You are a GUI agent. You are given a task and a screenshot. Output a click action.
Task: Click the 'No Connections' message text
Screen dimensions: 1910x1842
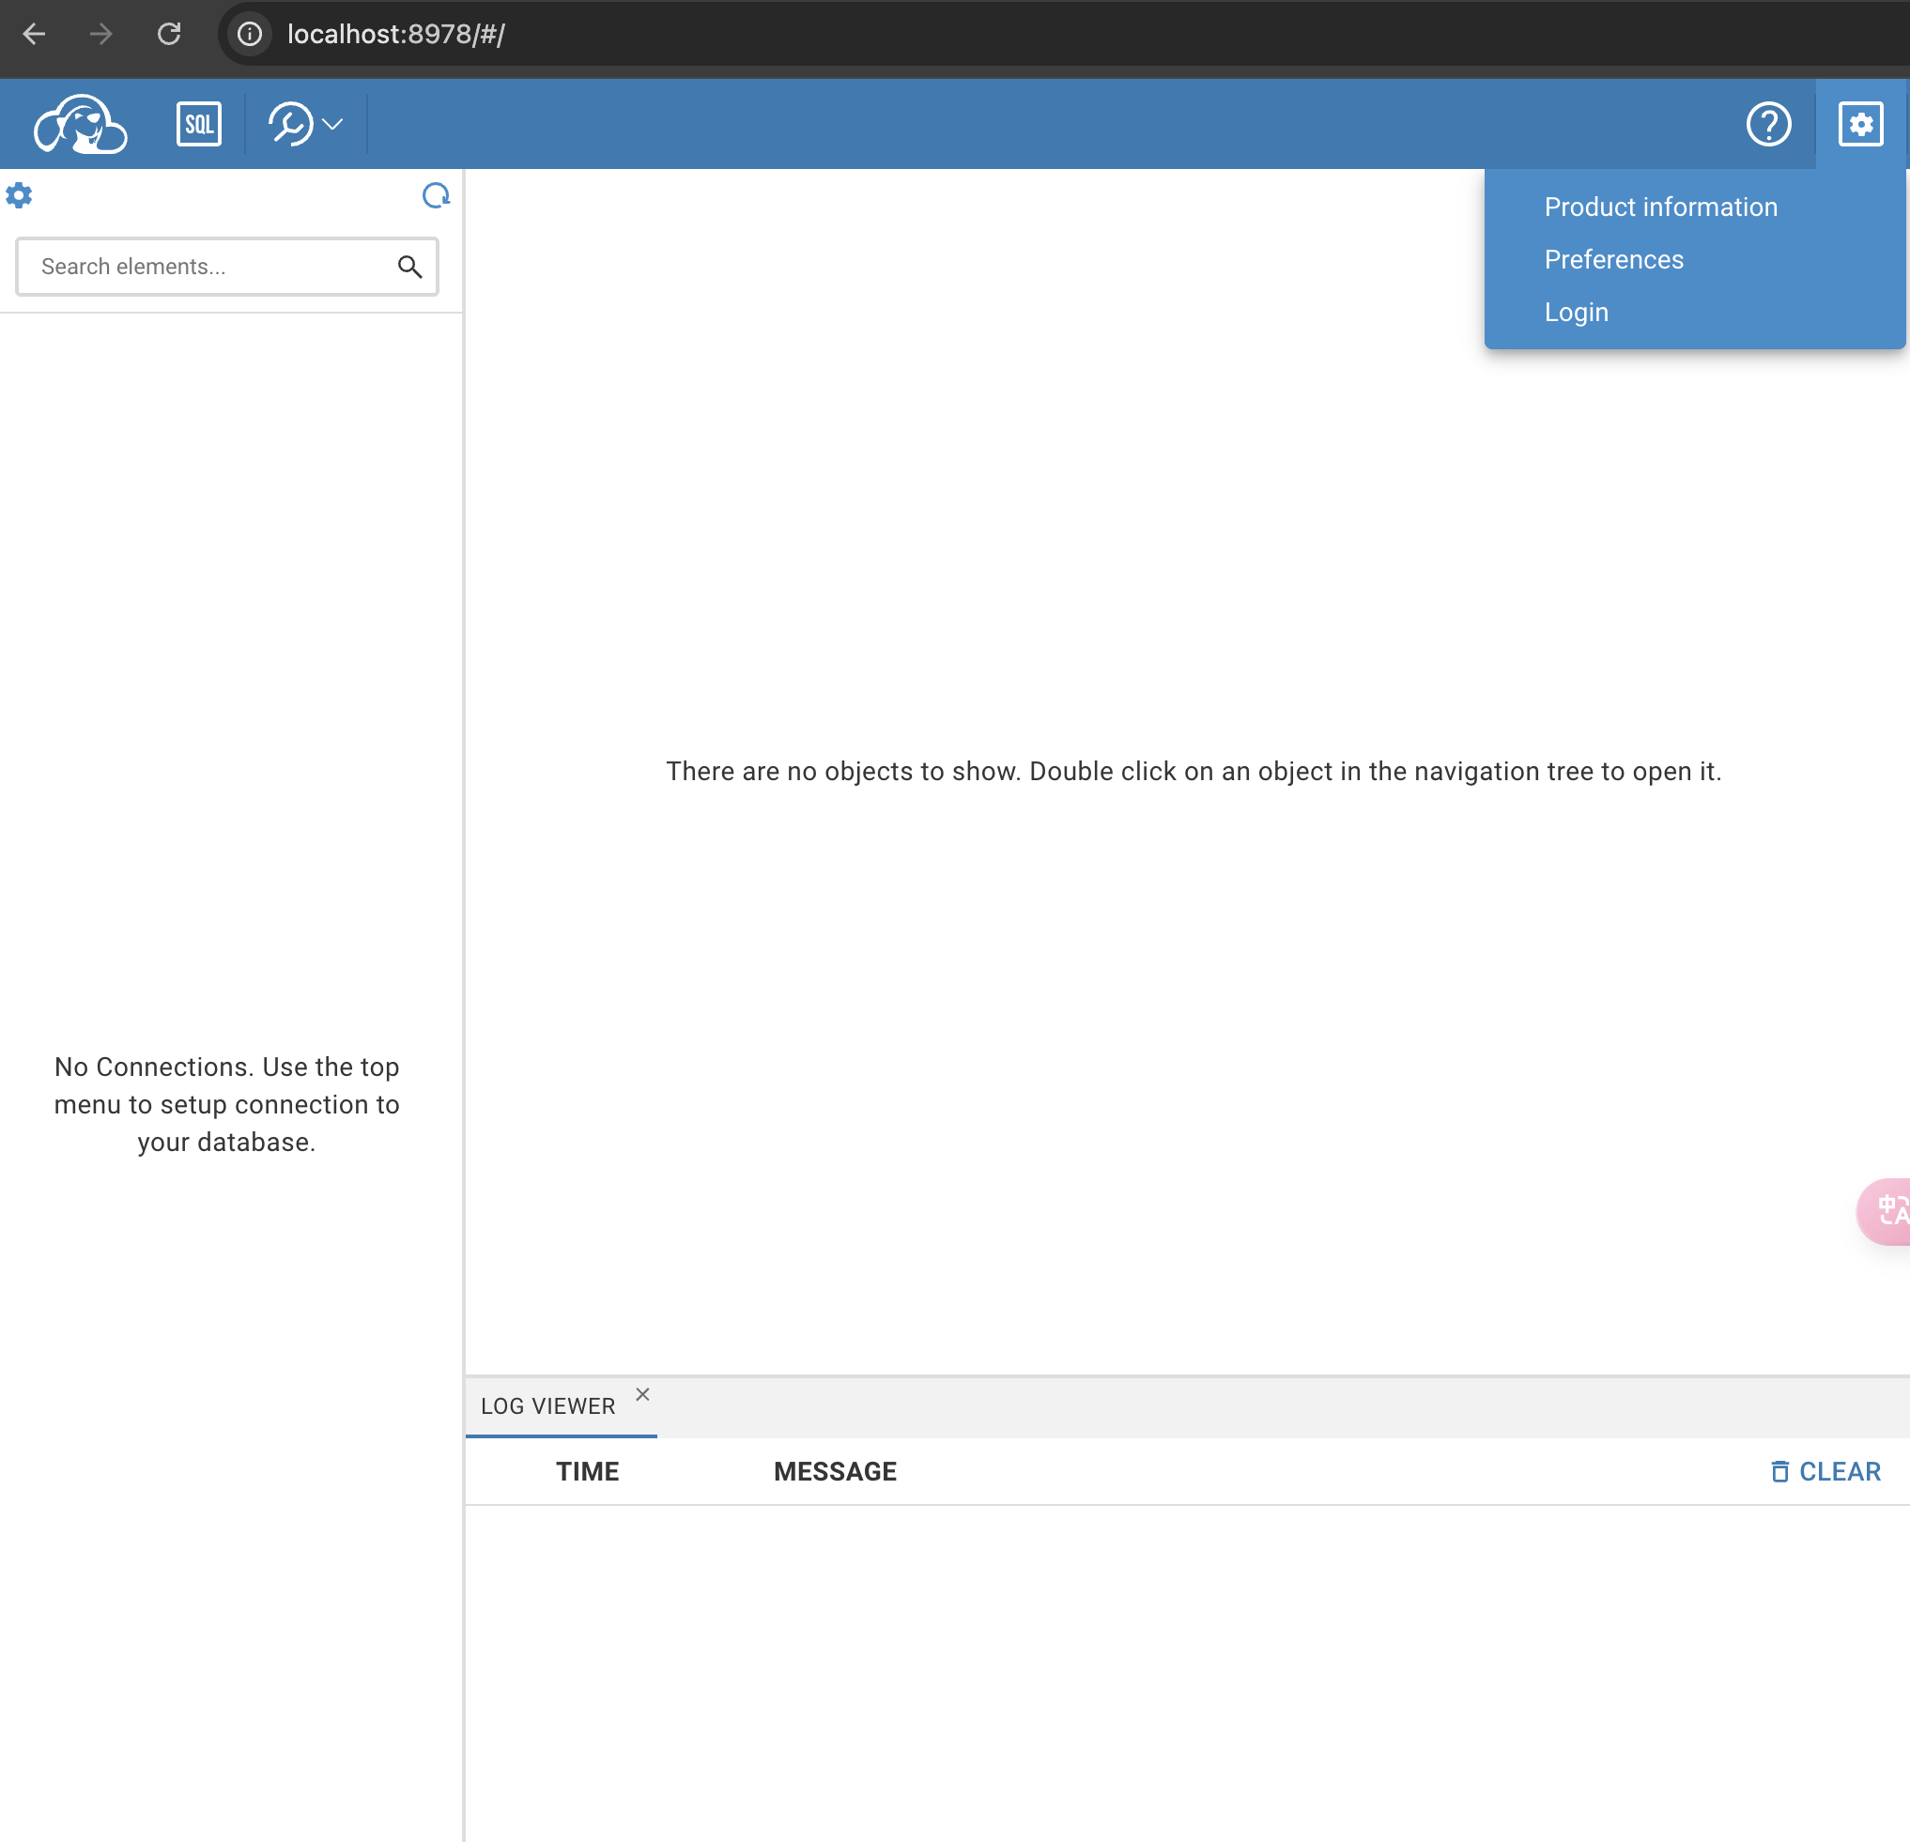[227, 1104]
